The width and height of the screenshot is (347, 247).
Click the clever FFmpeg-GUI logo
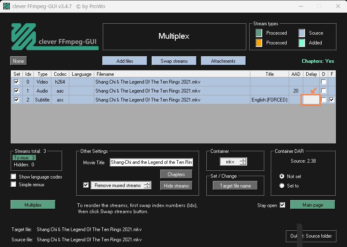point(55,37)
